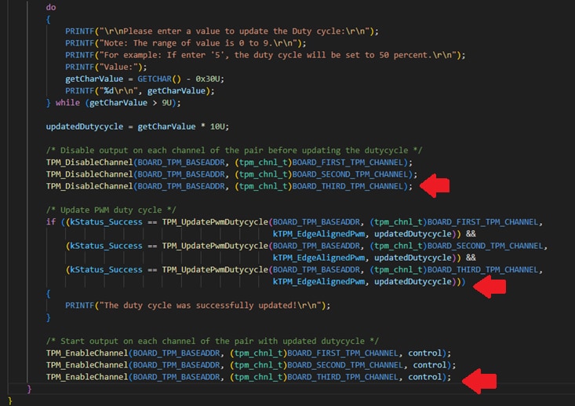Click red arrow beside third TPM_DisableChannel line
Screen dimensions: 575x406
435,186
